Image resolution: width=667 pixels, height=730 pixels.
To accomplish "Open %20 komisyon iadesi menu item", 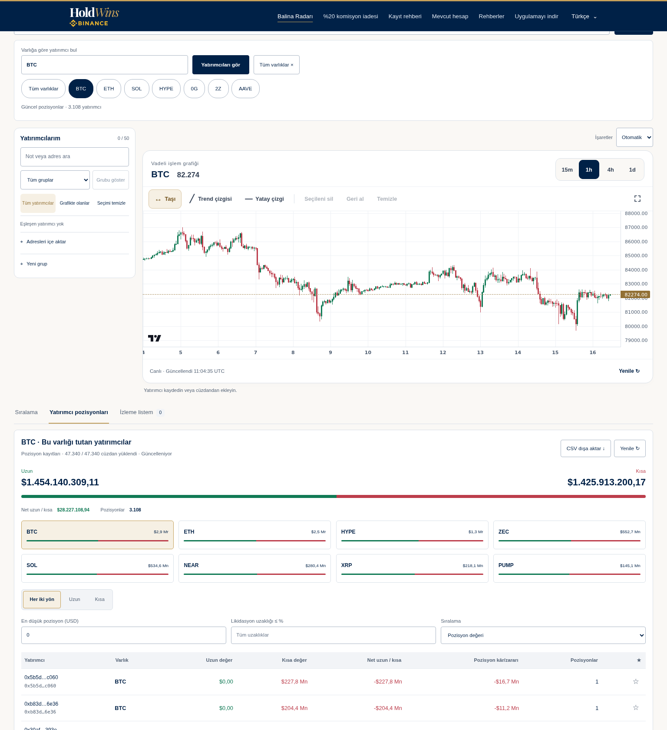I will (x=350, y=17).
